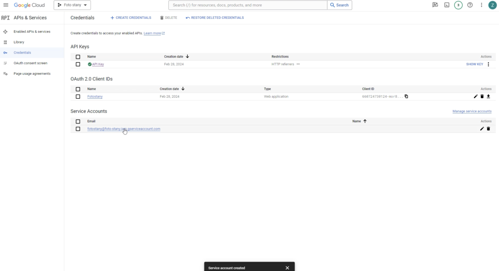Click CREATE CREDENTIALS

tap(131, 18)
